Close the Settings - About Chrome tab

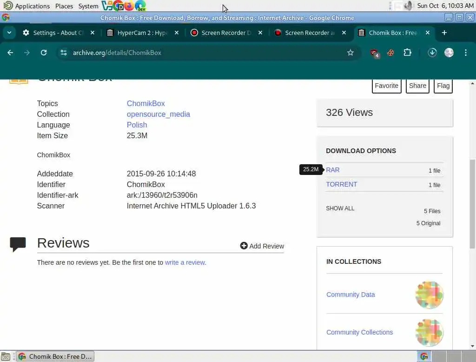tap(93, 33)
